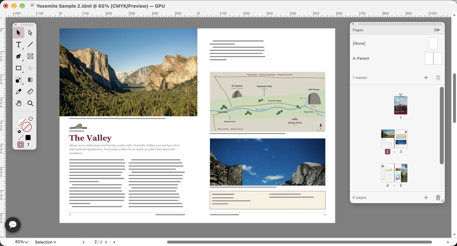Open the 65% zoom level dropdown

pyautogui.click(x=22, y=242)
